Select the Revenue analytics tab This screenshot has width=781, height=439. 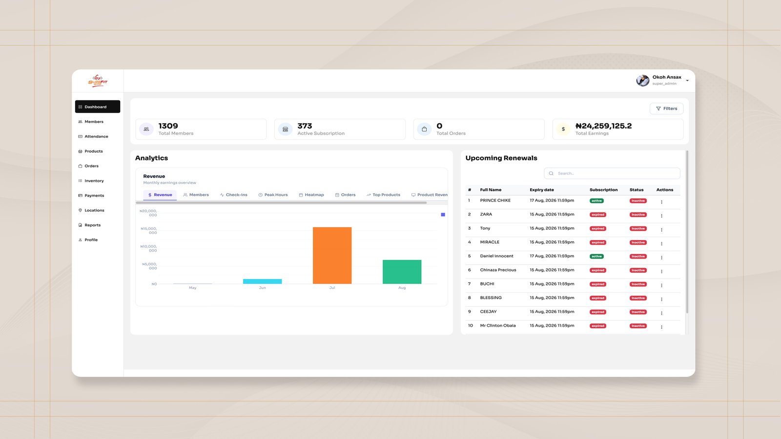[160, 195]
